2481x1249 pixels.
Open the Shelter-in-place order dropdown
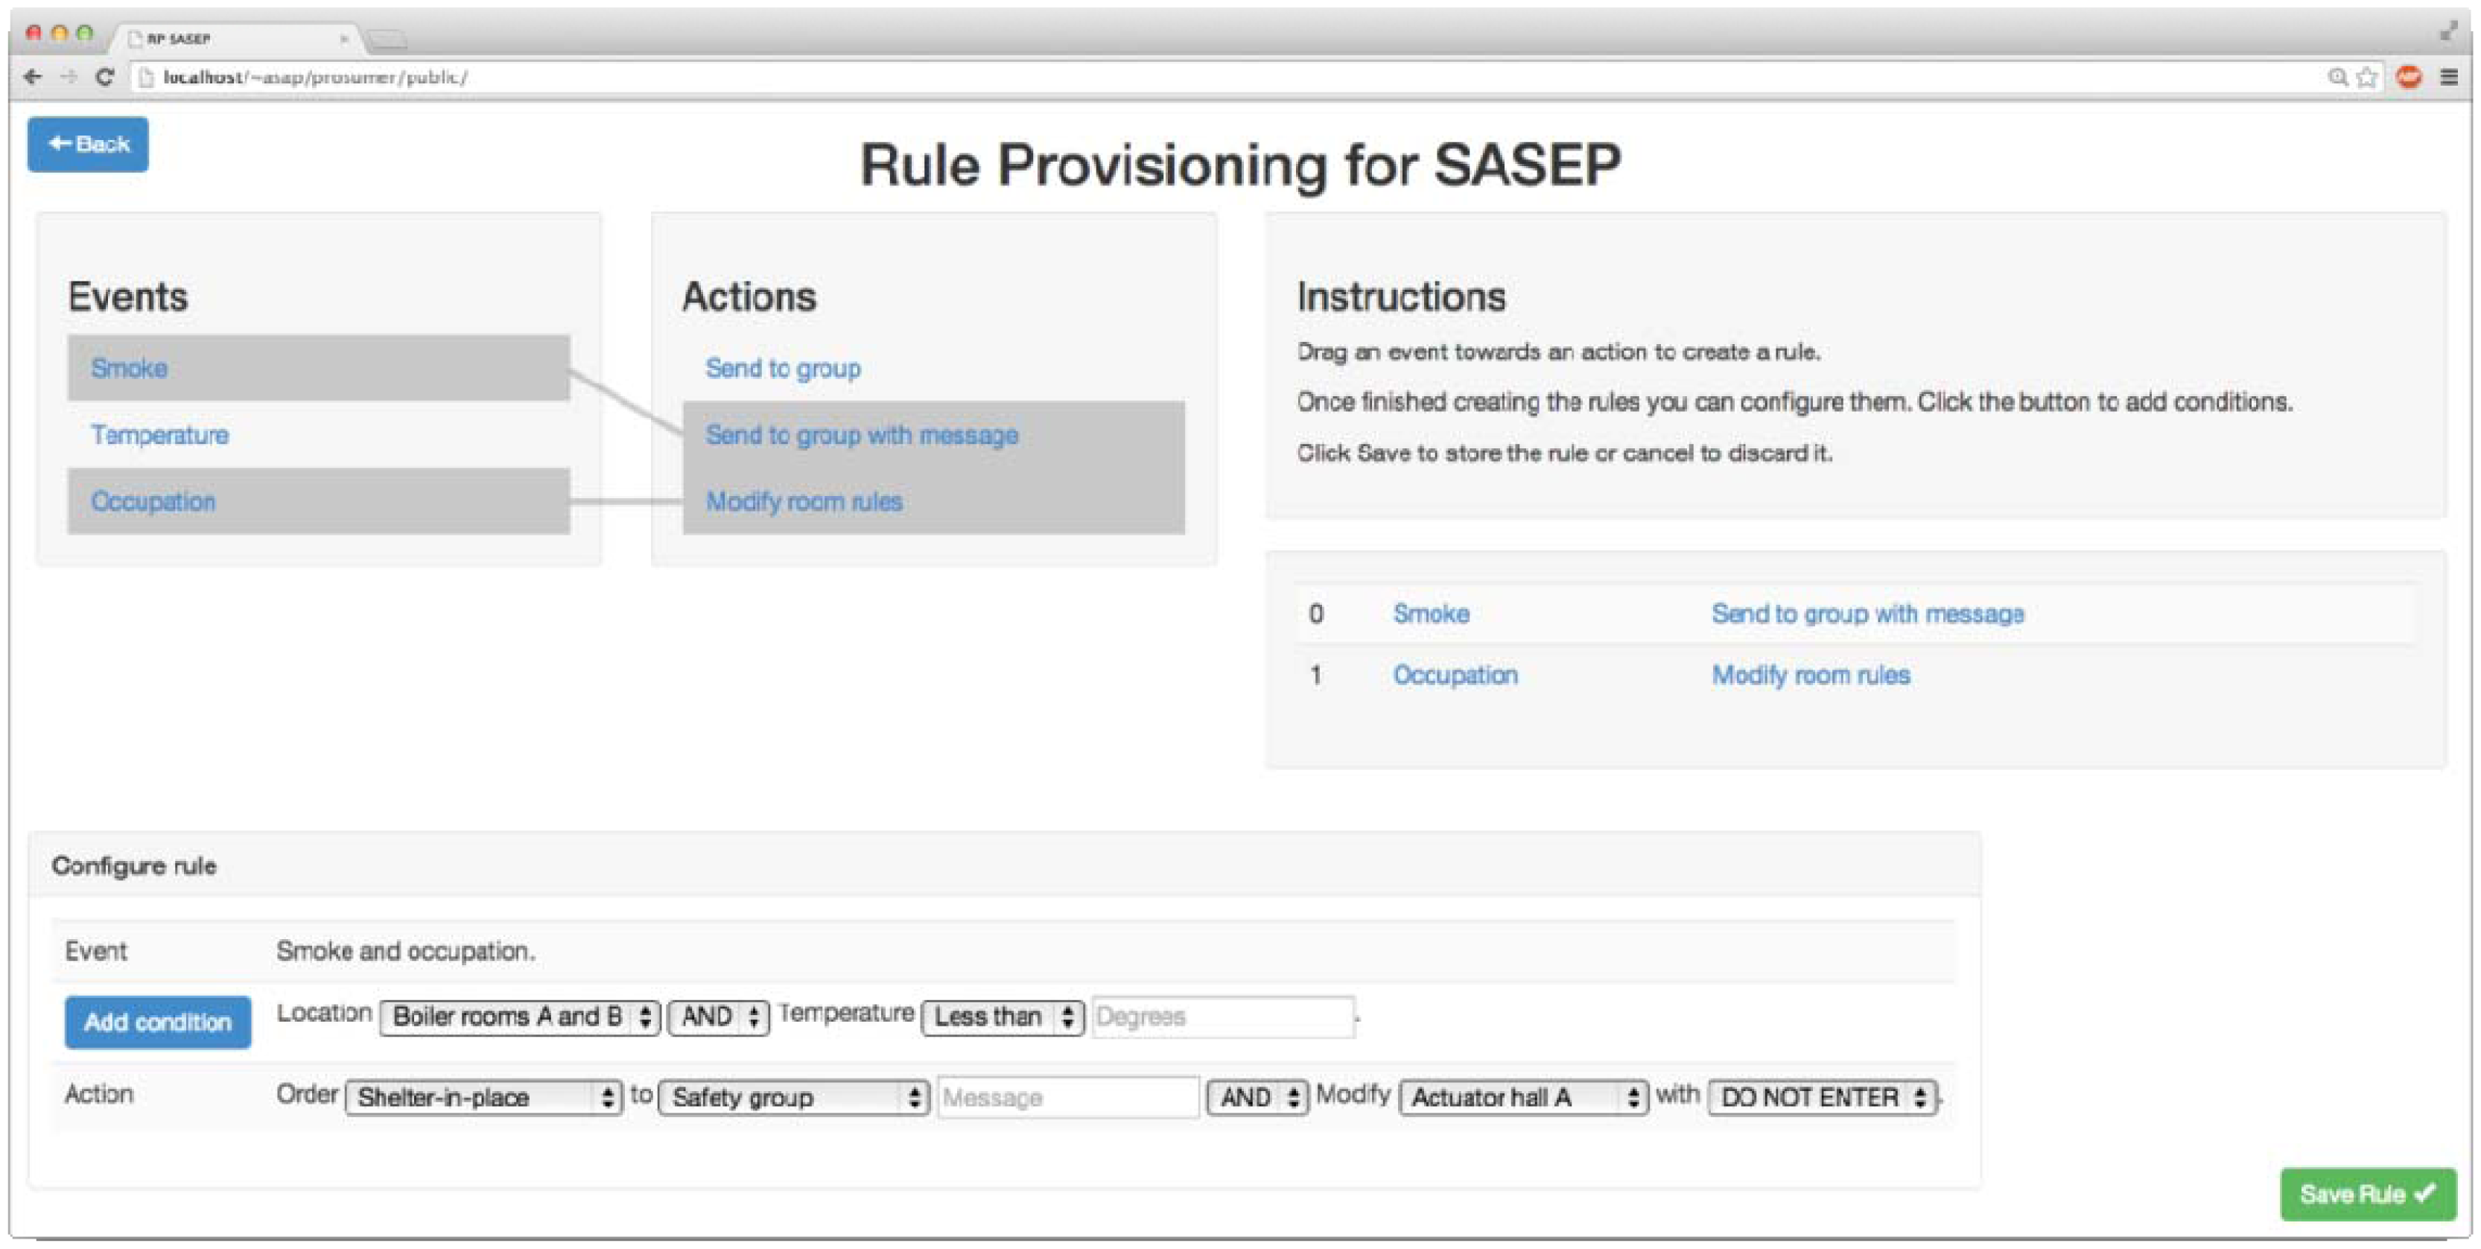tap(483, 1097)
